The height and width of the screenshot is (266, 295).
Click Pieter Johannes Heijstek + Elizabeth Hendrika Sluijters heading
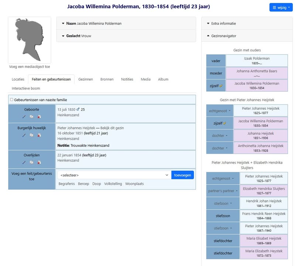(x=247, y=165)
